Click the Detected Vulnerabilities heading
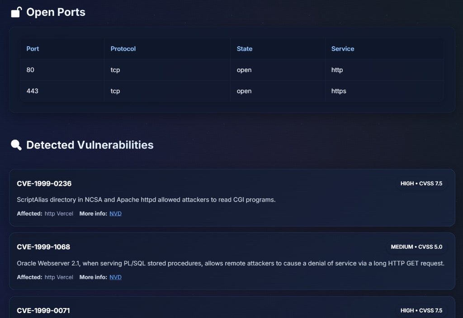This screenshot has height=318, width=463. [90, 145]
